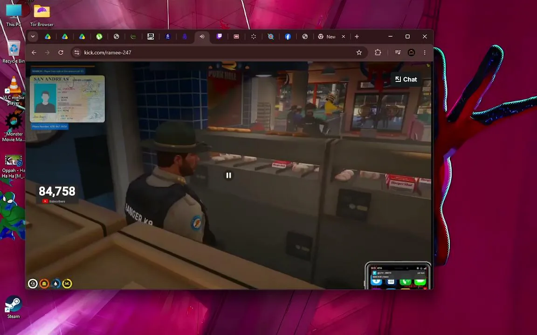537x335 pixels.
Task: Go forward to the next page
Action: point(47,52)
